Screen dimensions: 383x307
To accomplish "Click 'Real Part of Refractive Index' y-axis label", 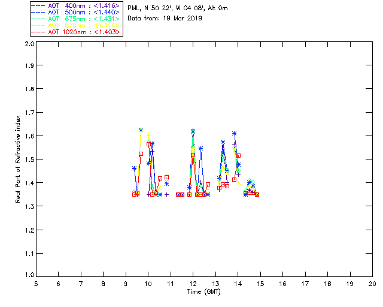I will pos(19,158).
